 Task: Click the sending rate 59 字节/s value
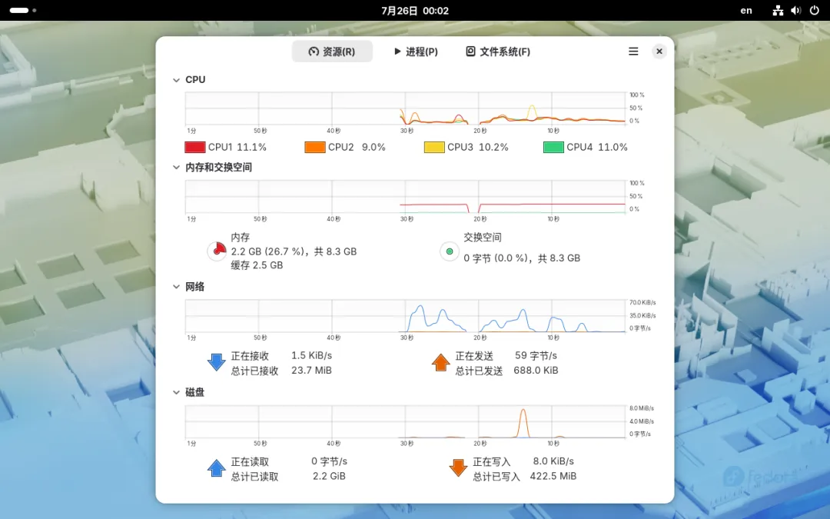536,355
